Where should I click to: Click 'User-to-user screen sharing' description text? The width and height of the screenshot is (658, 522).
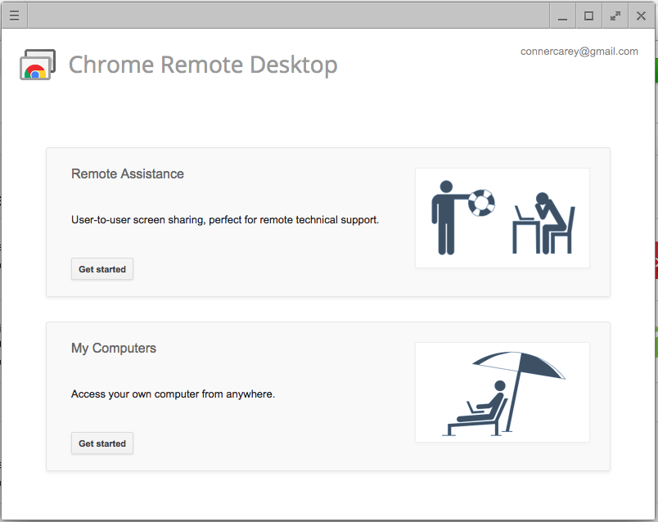point(225,220)
